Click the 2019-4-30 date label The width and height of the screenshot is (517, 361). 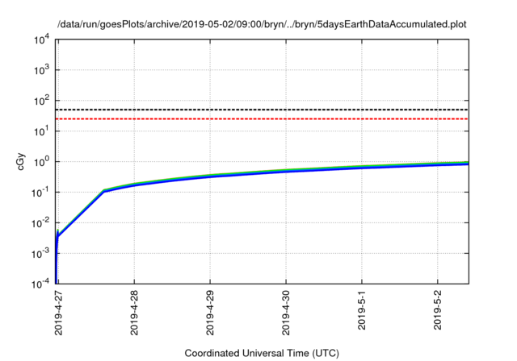(x=286, y=313)
